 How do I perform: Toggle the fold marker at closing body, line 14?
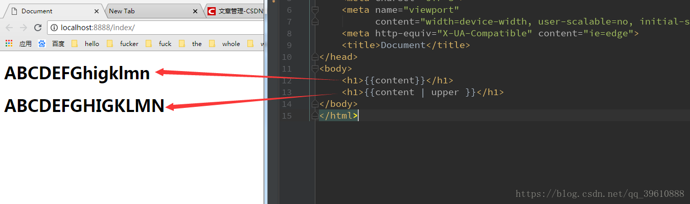315,104
